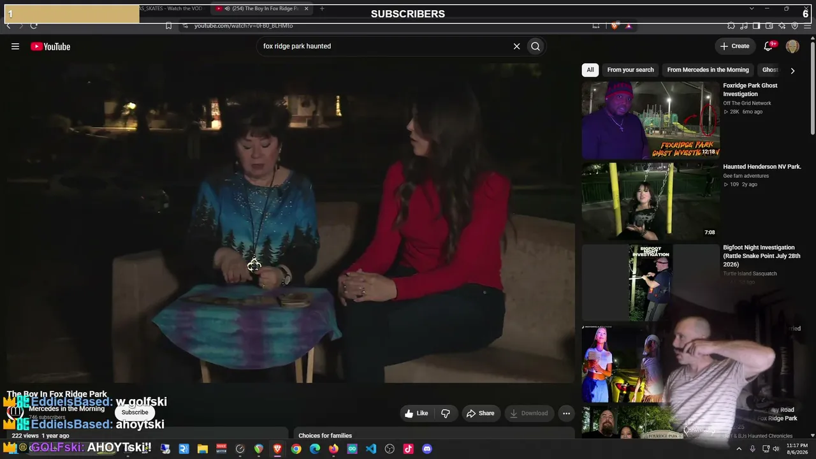
Task: Subscribe to Mercedes in the Morning
Action: [135, 412]
